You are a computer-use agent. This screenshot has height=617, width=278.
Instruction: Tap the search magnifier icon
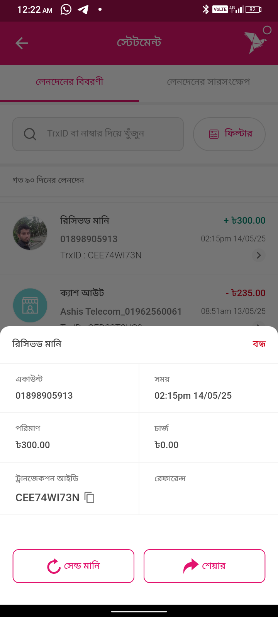click(30, 134)
